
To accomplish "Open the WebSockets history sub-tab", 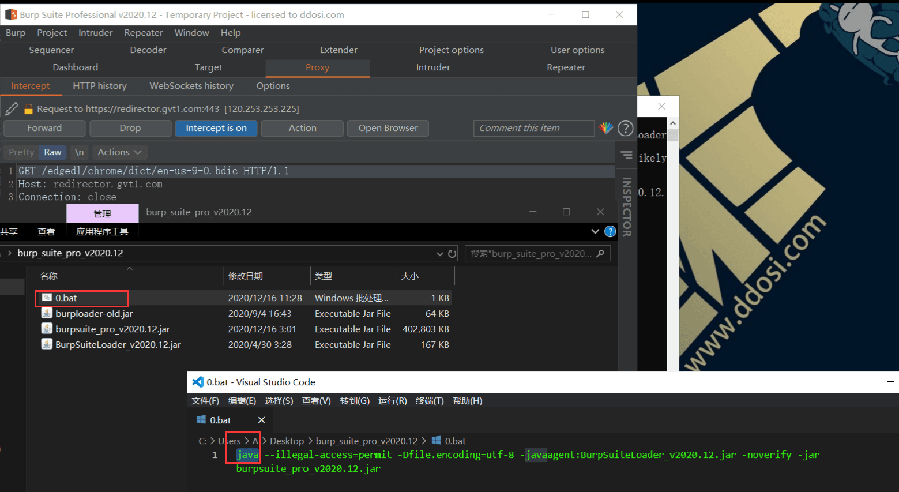I will pos(191,86).
